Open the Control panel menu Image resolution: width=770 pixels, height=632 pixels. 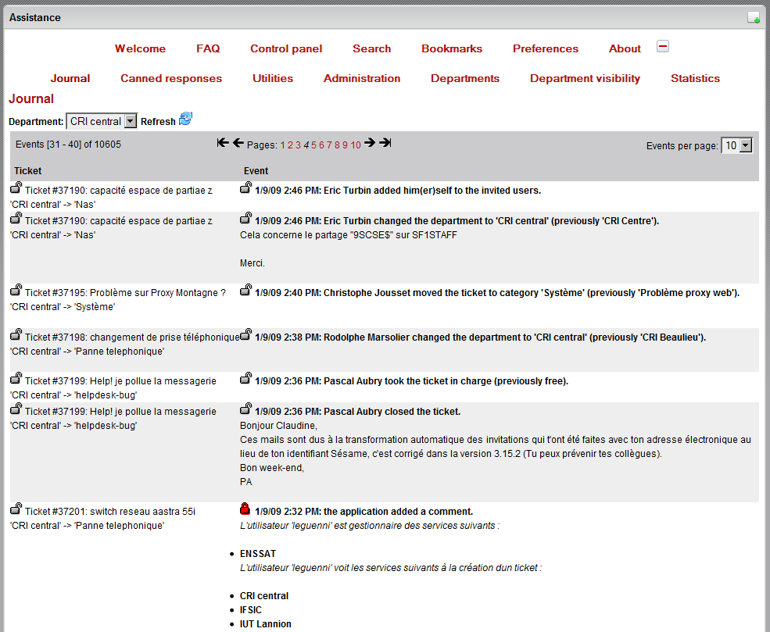(x=286, y=48)
